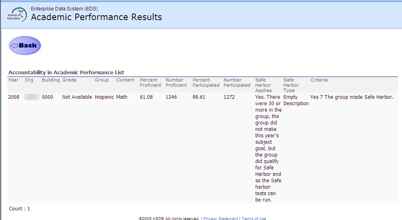Click the Safe Harbor Type column header

point(291,85)
